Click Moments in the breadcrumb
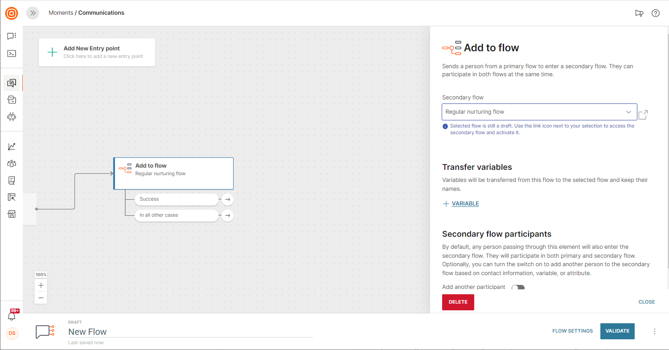669x350 pixels. (x=61, y=13)
